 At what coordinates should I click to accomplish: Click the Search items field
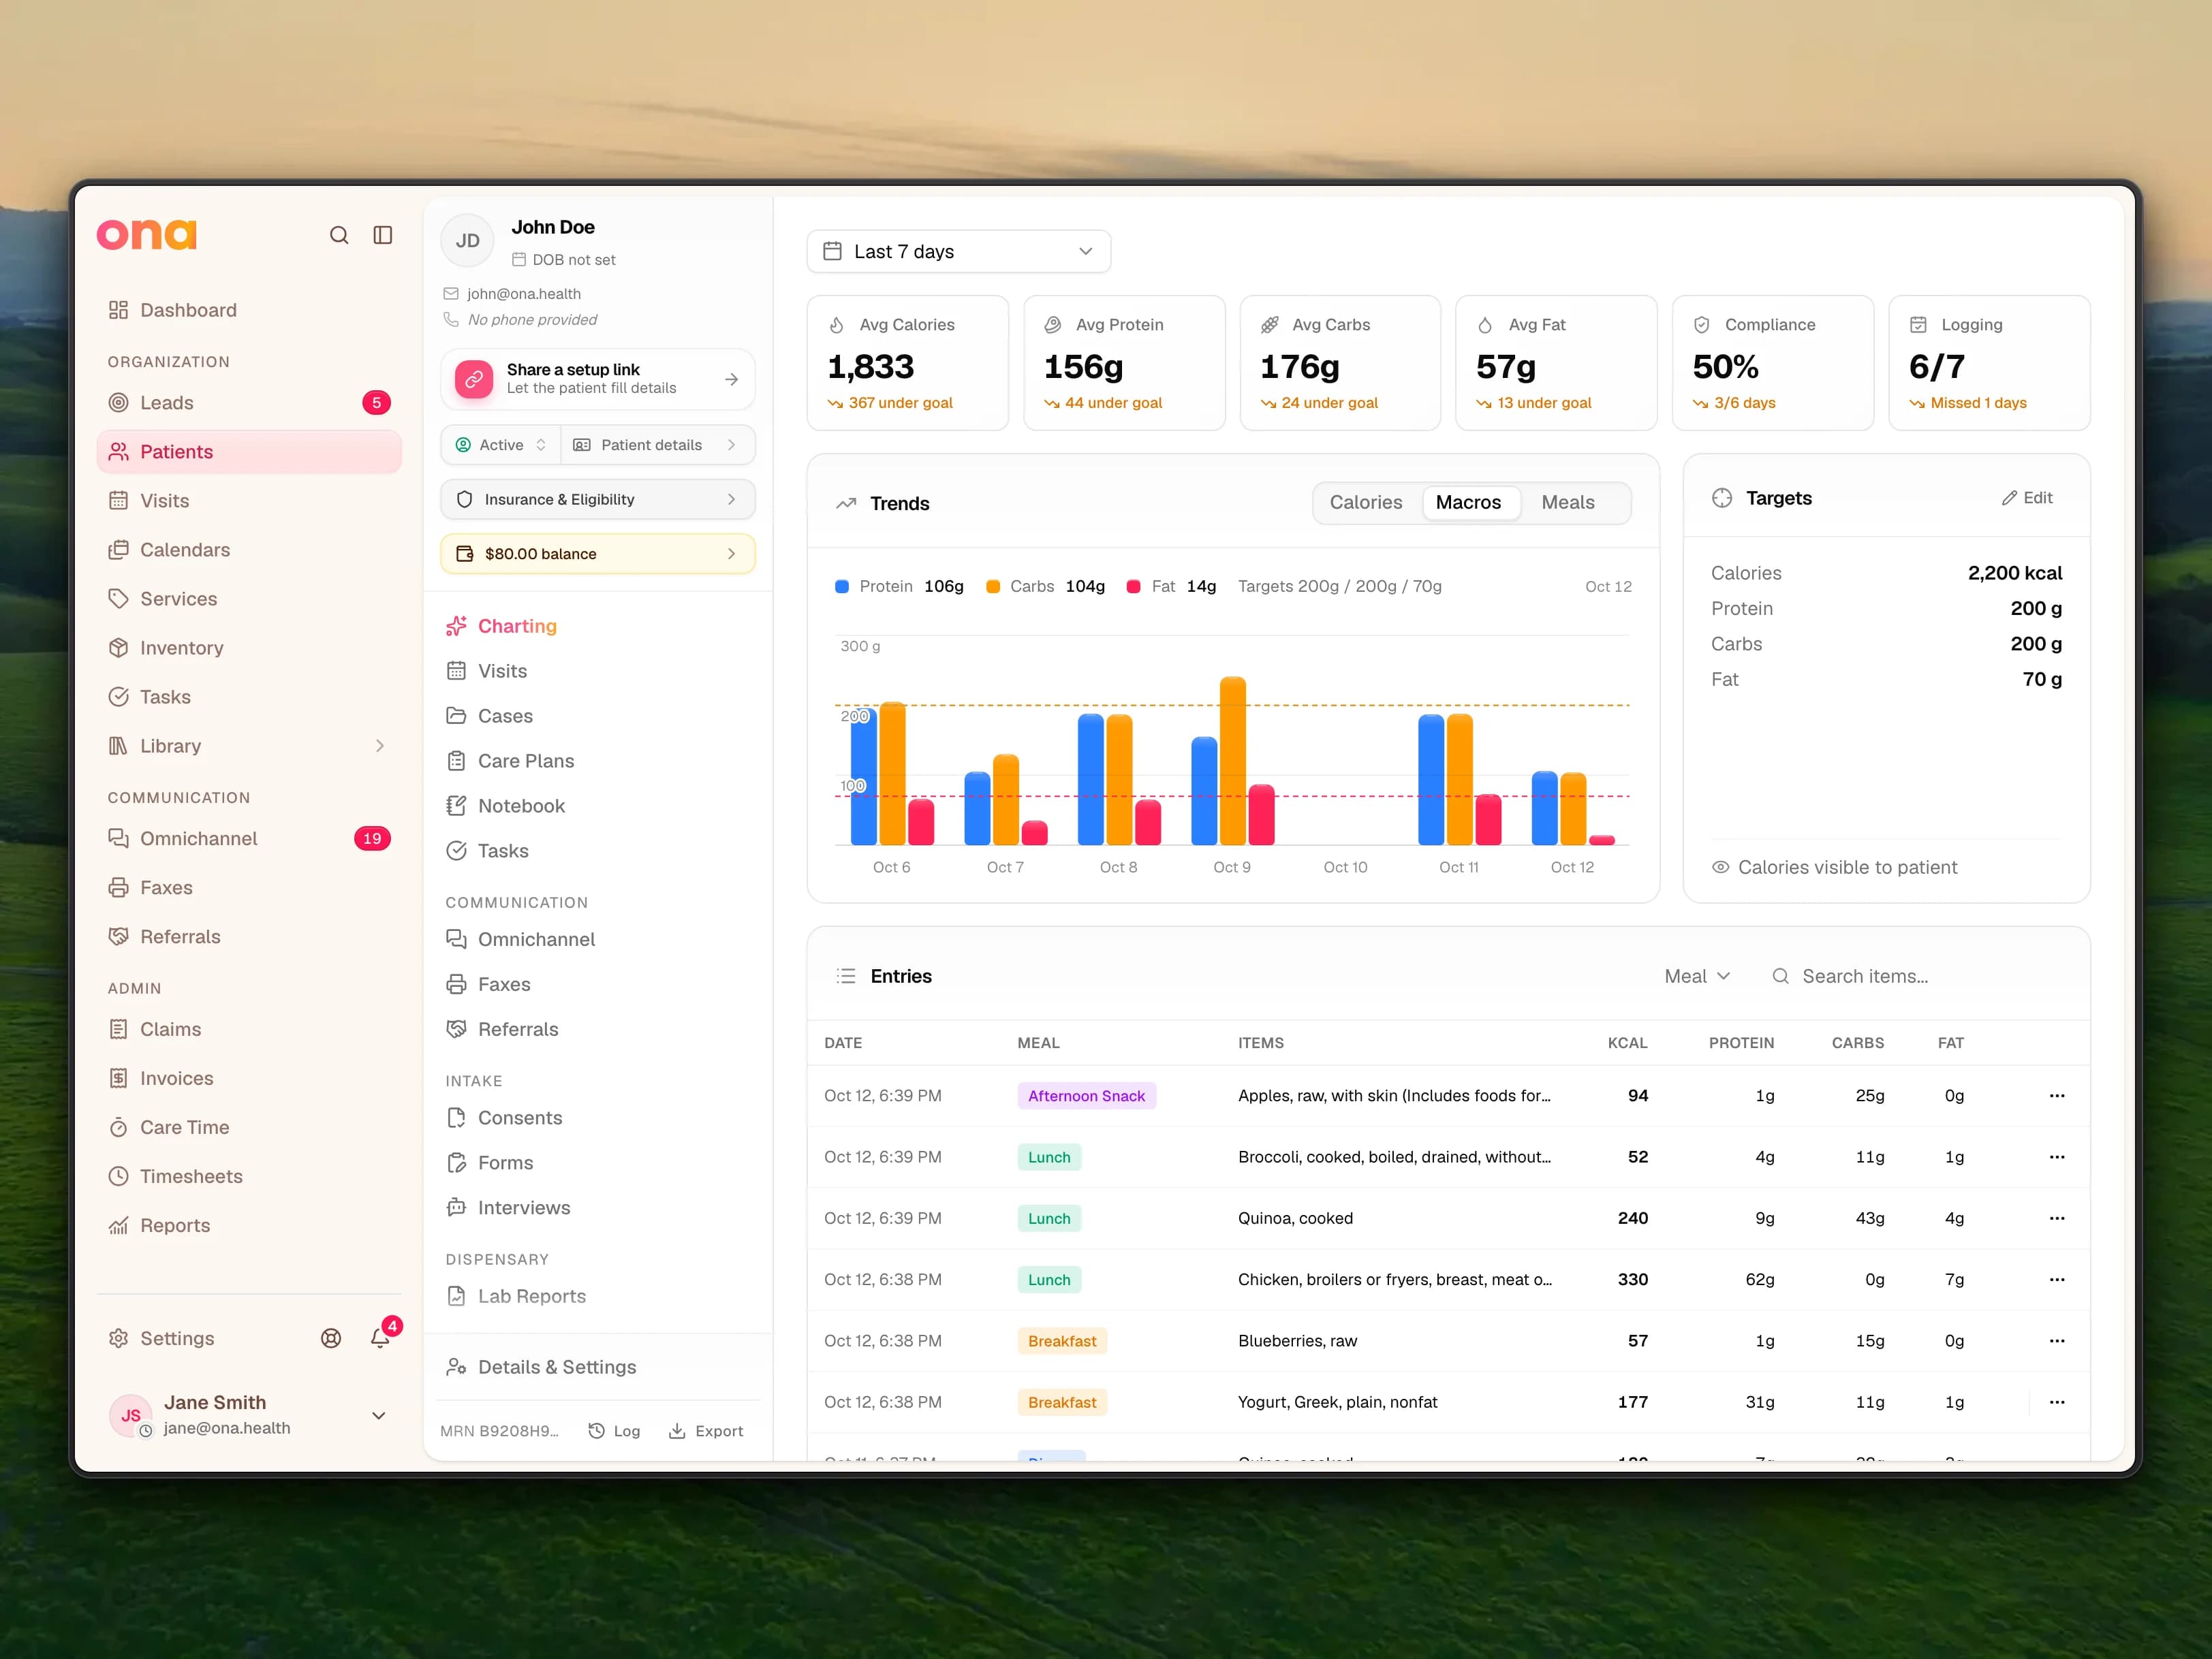1915,977
